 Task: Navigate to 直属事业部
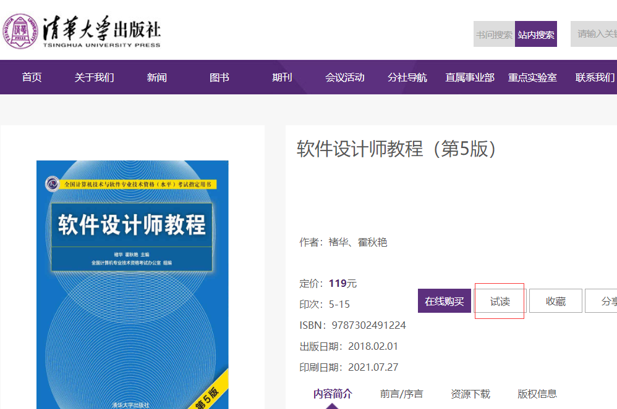tap(470, 77)
